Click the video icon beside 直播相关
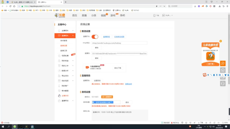Image resolution: width=230 pixels, height=129 pixels. (x=59, y=36)
